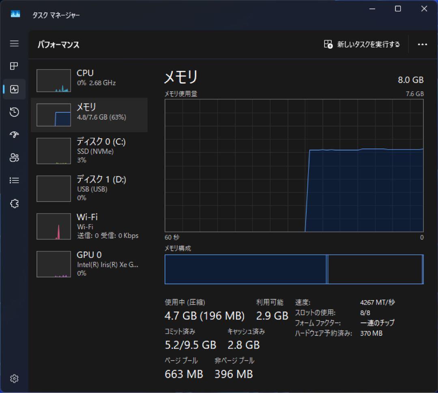Open the サービス (Services) view
The image size is (438, 393).
click(14, 204)
